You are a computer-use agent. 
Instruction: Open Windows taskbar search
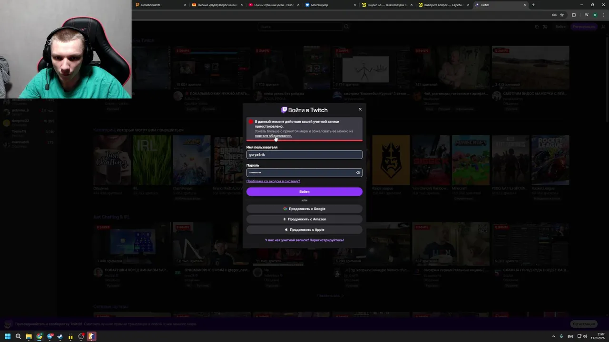coord(18,336)
